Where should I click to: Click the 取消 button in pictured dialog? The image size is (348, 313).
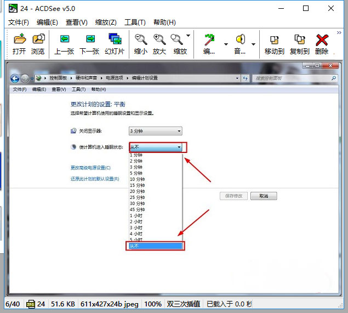[264, 196]
